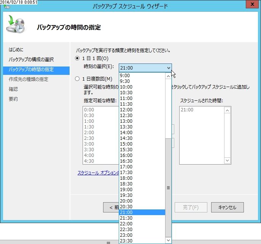Click the dropdown list scrollbar thumb
The width and height of the screenshot is (261, 244).
coord(168,188)
